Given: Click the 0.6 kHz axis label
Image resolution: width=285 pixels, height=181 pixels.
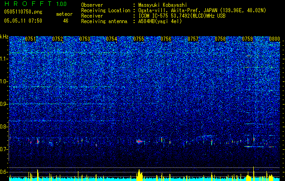Looking at the screenshot, I should coord(4,172).
